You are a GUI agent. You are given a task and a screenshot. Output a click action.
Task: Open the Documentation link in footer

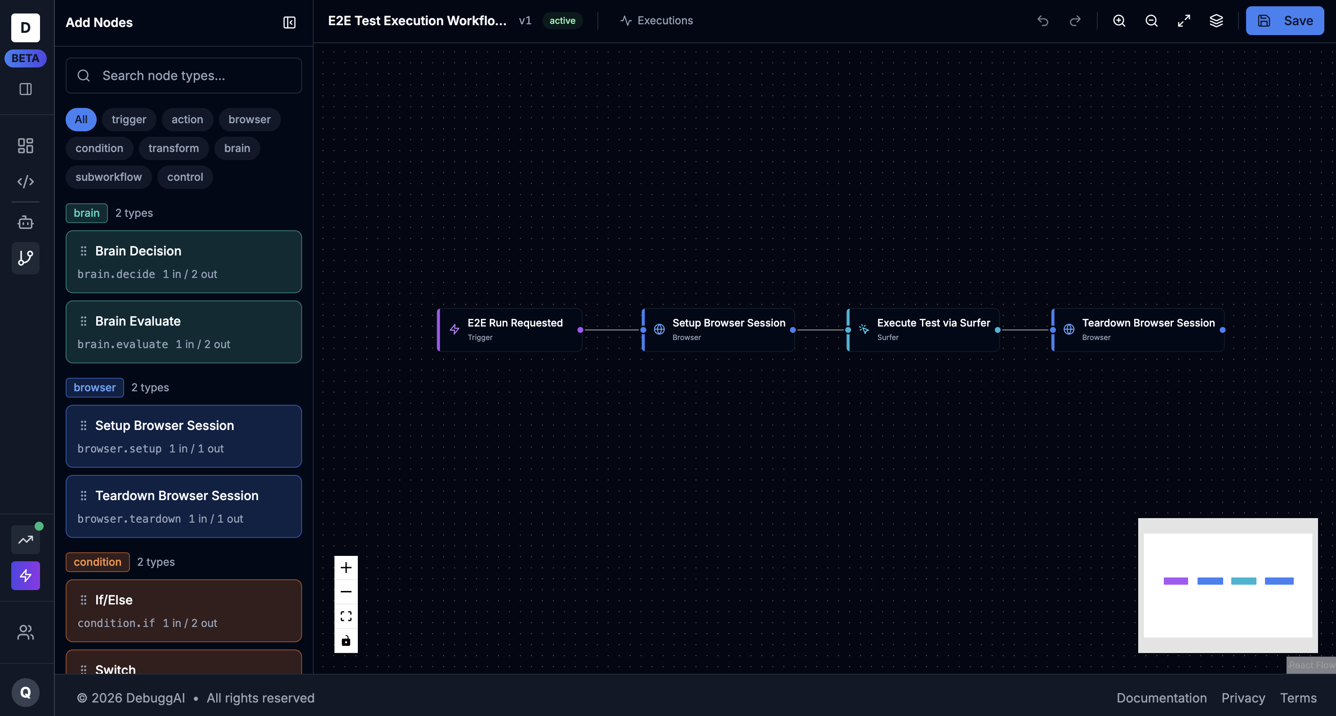coord(1161,698)
